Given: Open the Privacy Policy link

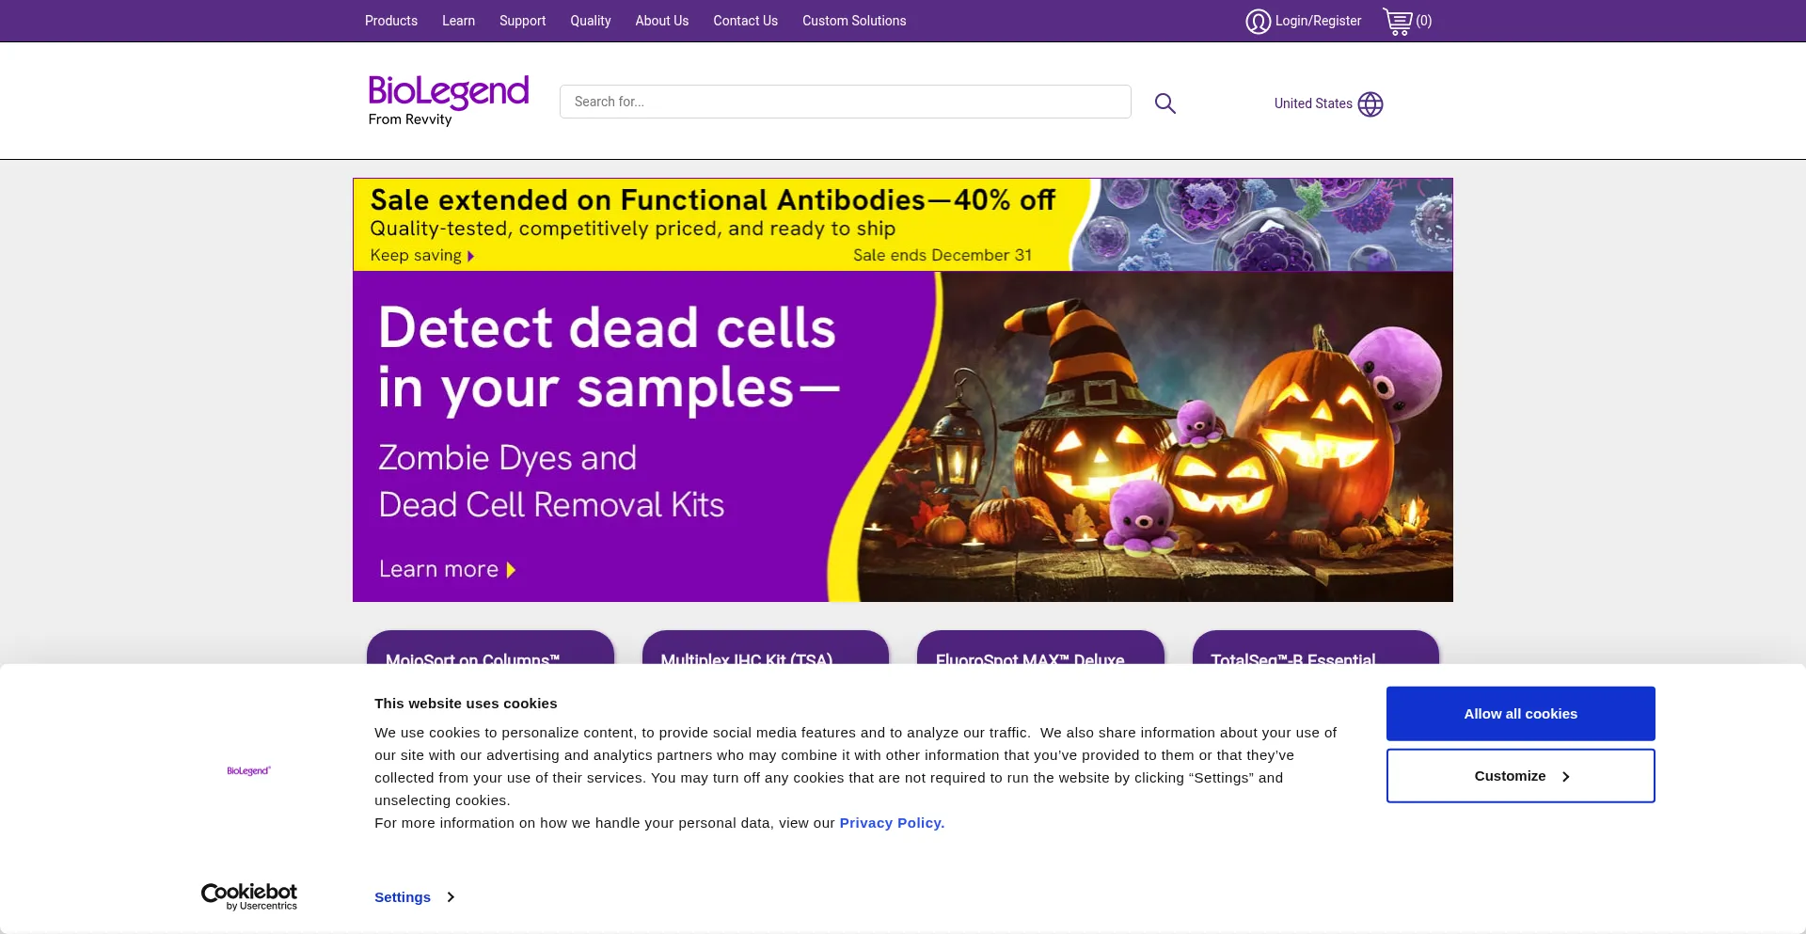Looking at the screenshot, I should tap(892, 823).
